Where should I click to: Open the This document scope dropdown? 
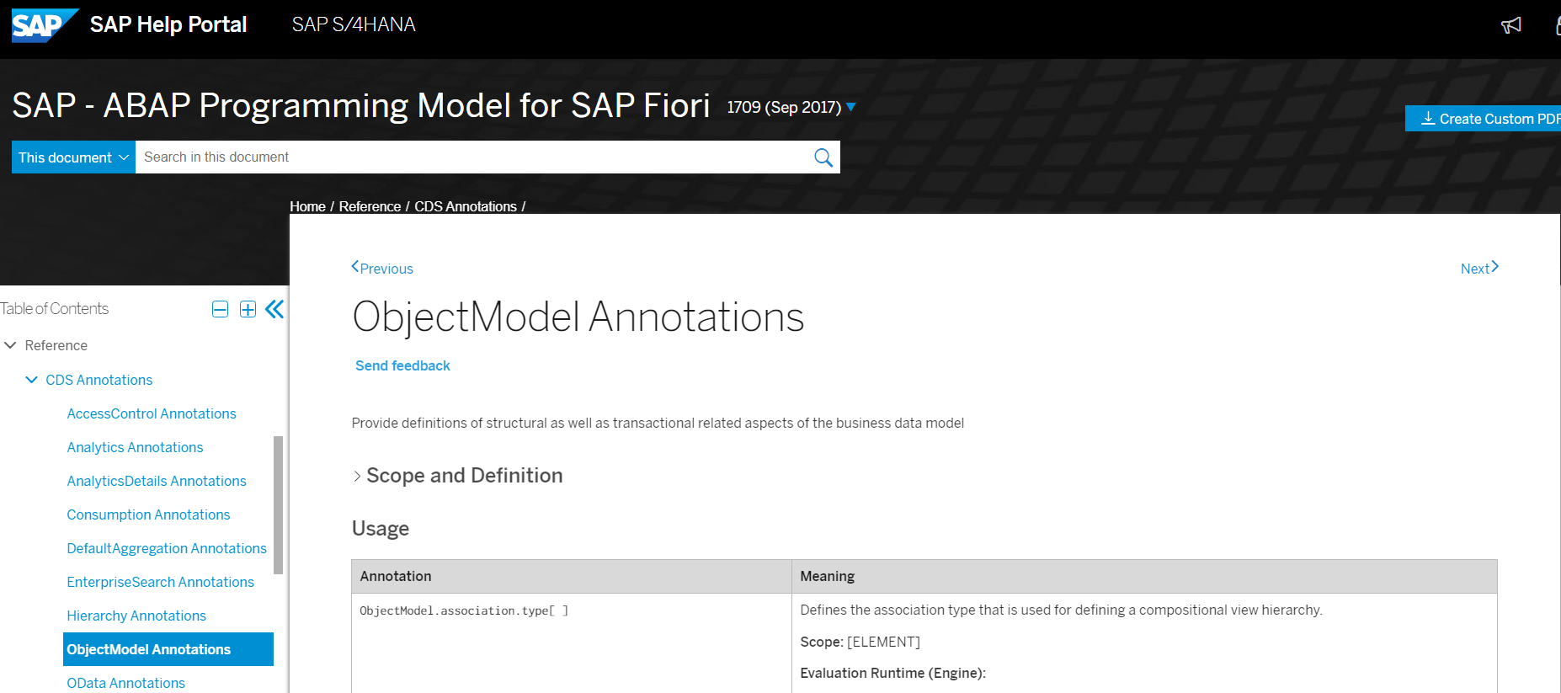[x=73, y=157]
